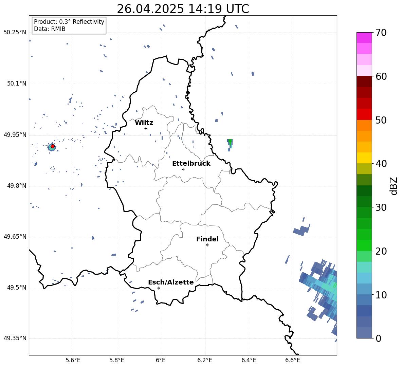Image resolution: width=402 pixels, height=367 pixels.
Task: Click the colorbar tick label 20
Action: pyautogui.click(x=381, y=251)
